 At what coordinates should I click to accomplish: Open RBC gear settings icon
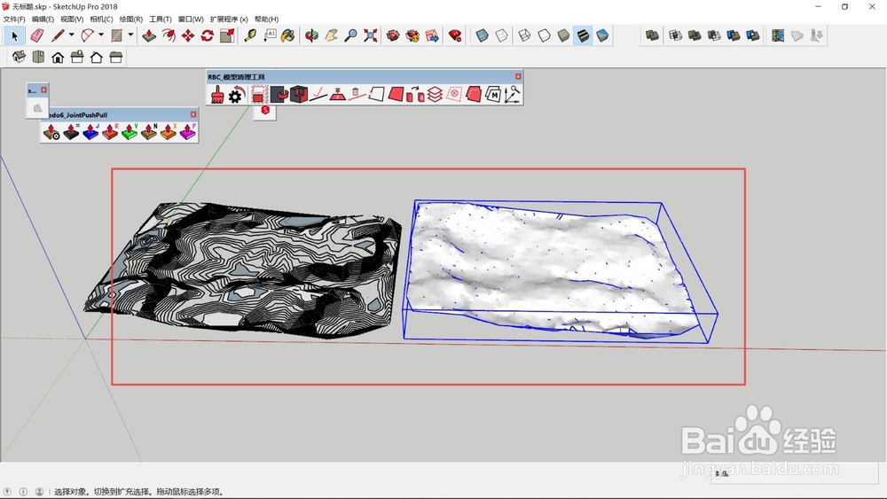tap(236, 94)
